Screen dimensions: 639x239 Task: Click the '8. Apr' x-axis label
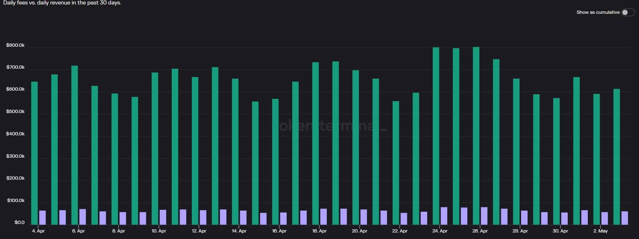119,231
